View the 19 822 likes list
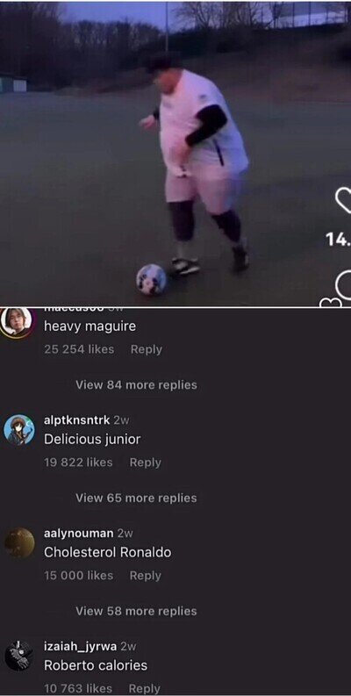This screenshot has width=351, height=696. (79, 463)
